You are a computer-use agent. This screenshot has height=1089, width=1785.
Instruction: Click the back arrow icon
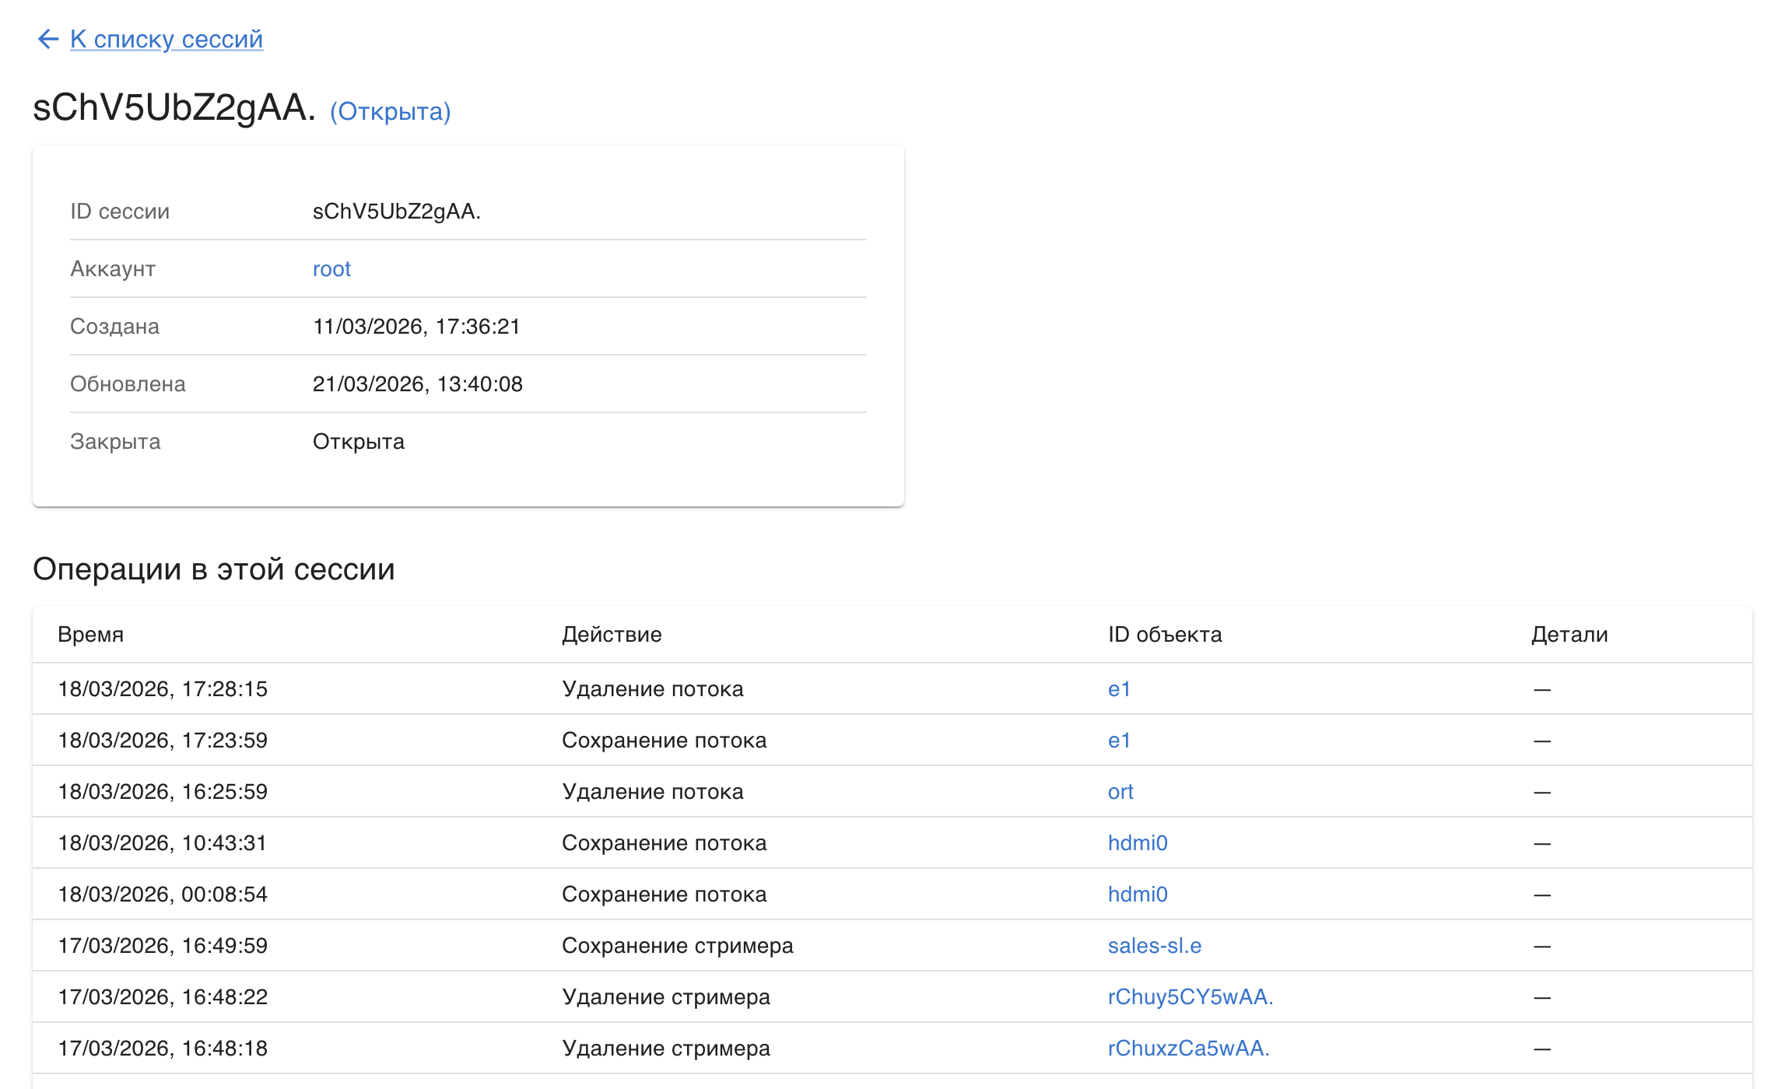(48, 39)
